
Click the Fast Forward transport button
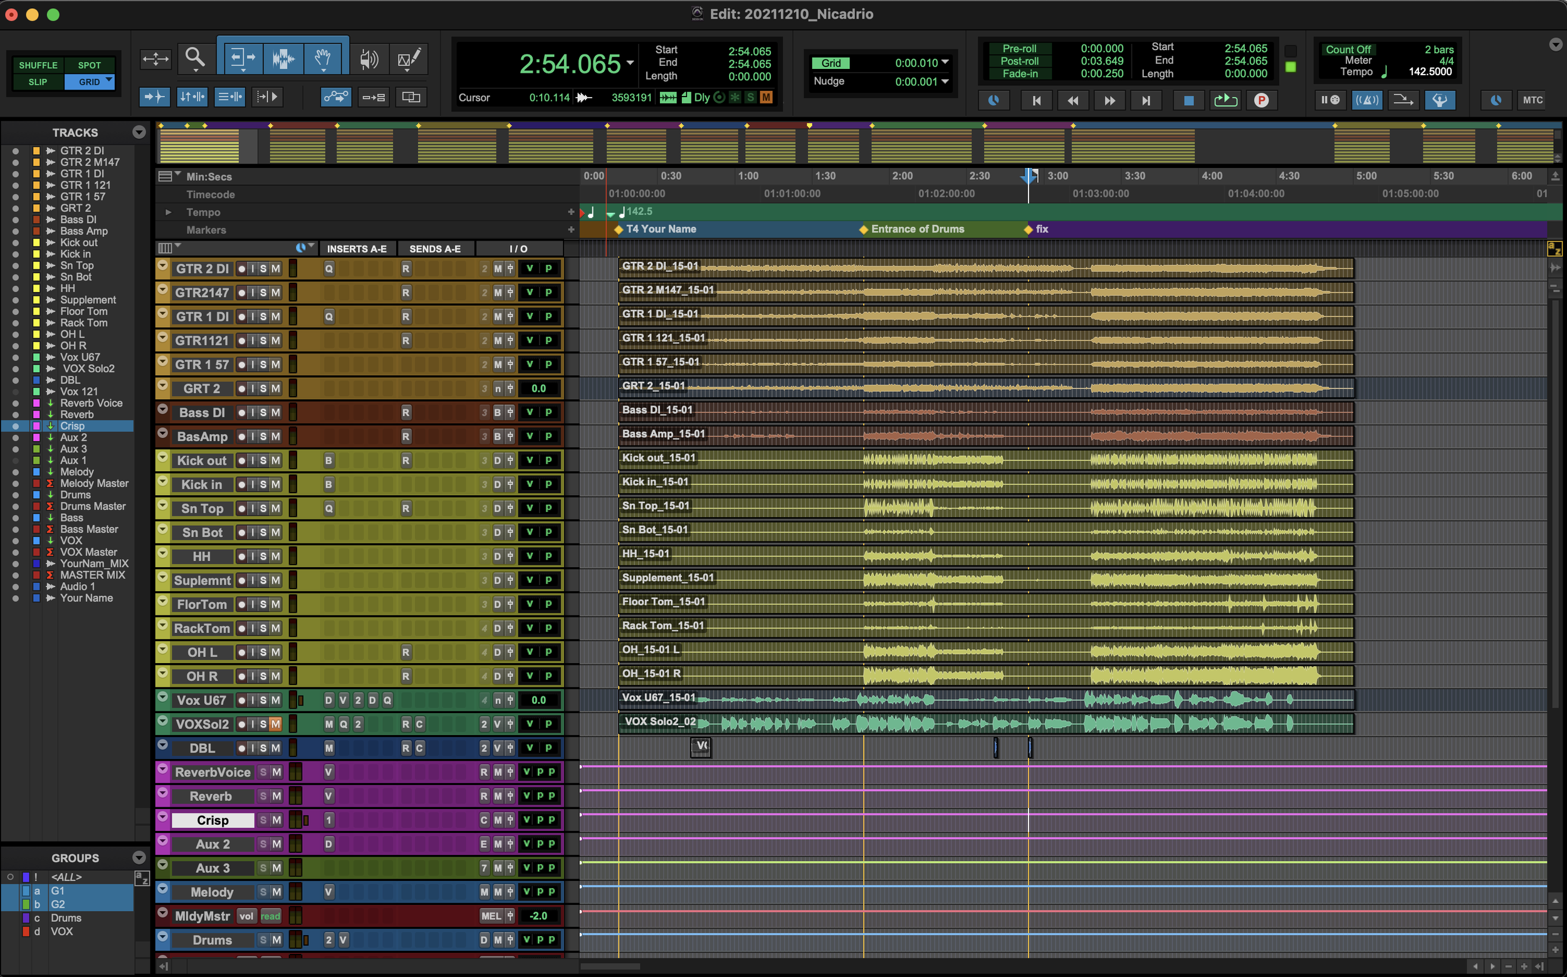1109,100
